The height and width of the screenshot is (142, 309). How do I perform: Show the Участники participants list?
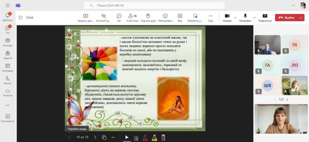132,17
